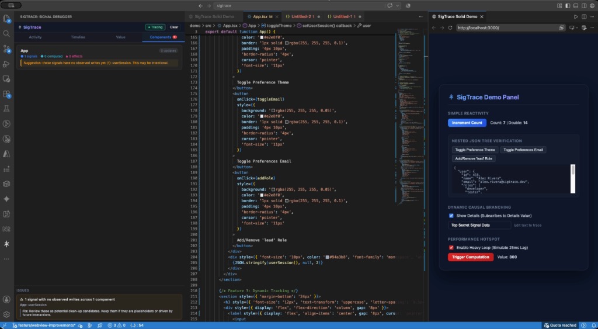Click the Increment Count button
598x329 pixels.
click(x=467, y=123)
